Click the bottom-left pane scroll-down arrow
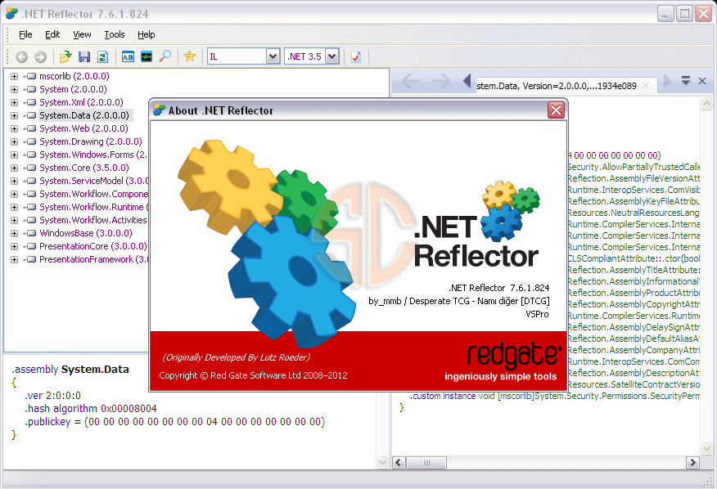 [383, 463]
